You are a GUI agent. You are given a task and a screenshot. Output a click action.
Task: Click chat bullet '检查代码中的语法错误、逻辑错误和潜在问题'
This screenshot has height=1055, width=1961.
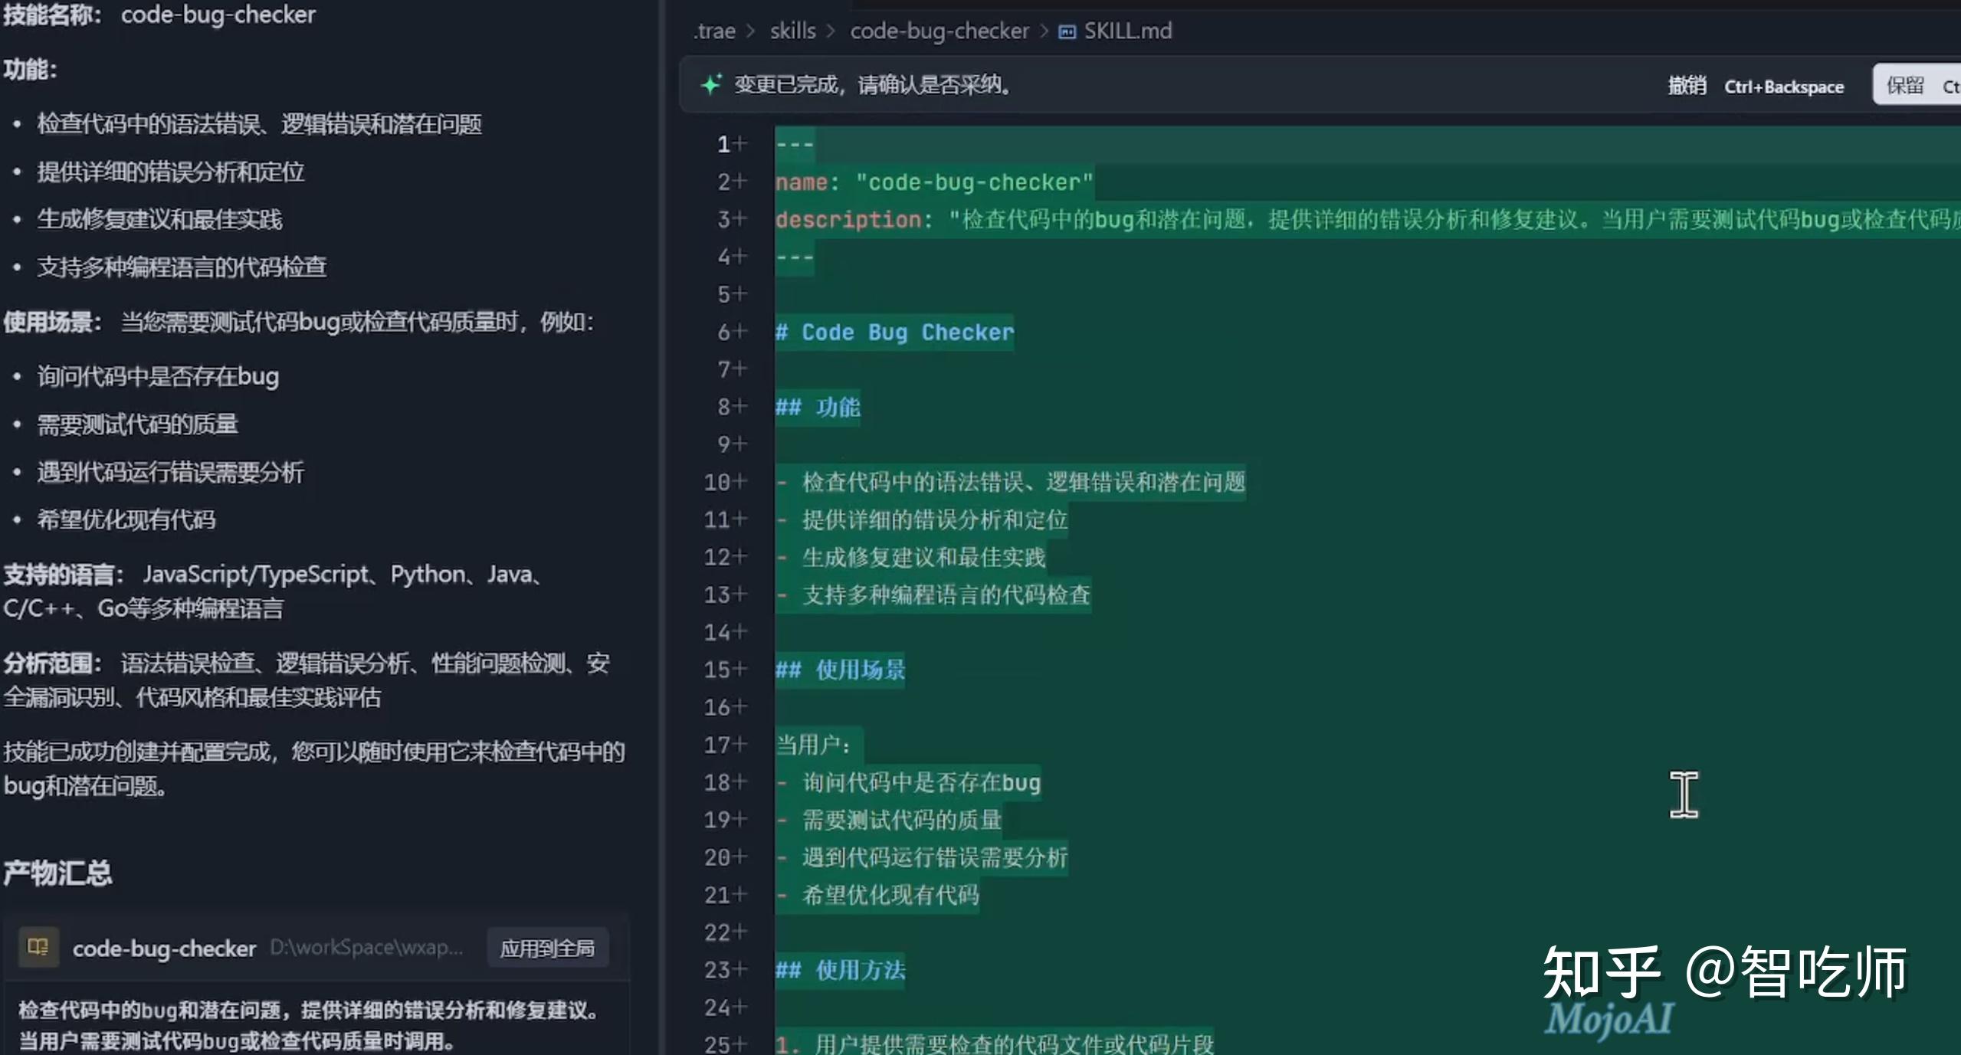pos(259,124)
